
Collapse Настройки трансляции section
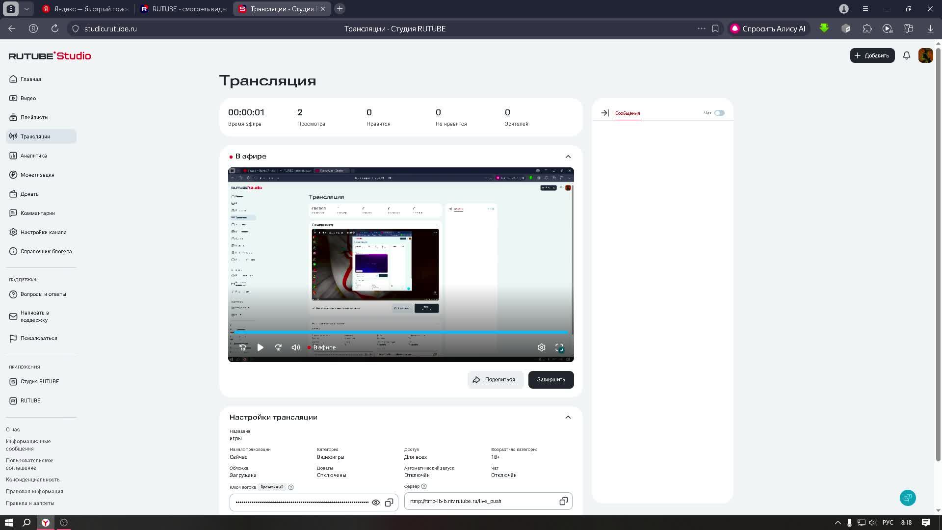[x=568, y=417]
